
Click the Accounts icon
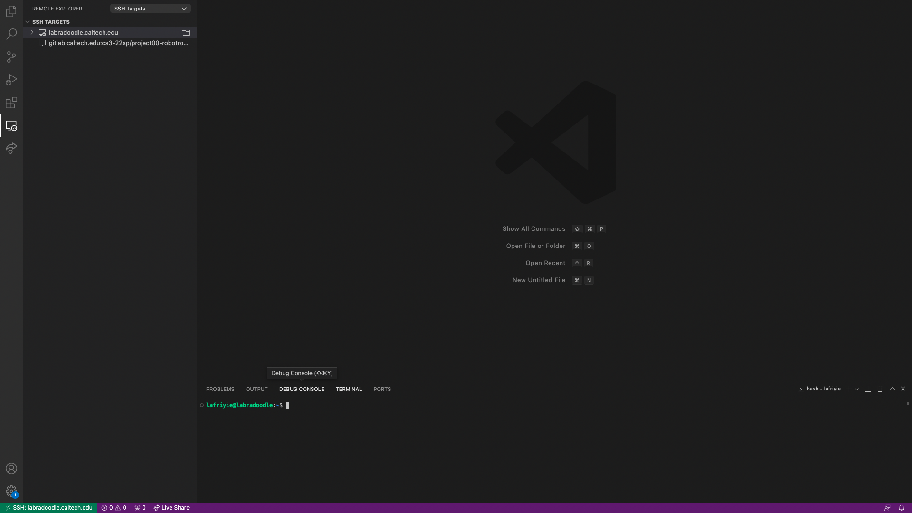pos(11,468)
